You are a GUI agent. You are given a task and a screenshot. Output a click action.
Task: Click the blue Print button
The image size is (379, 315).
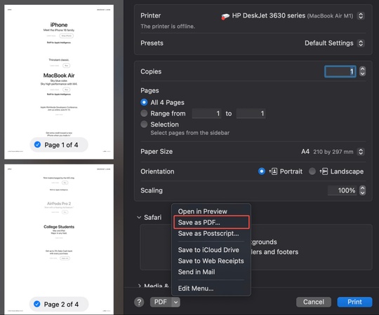[354, 302]
